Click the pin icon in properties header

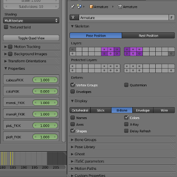coord(73,7)
